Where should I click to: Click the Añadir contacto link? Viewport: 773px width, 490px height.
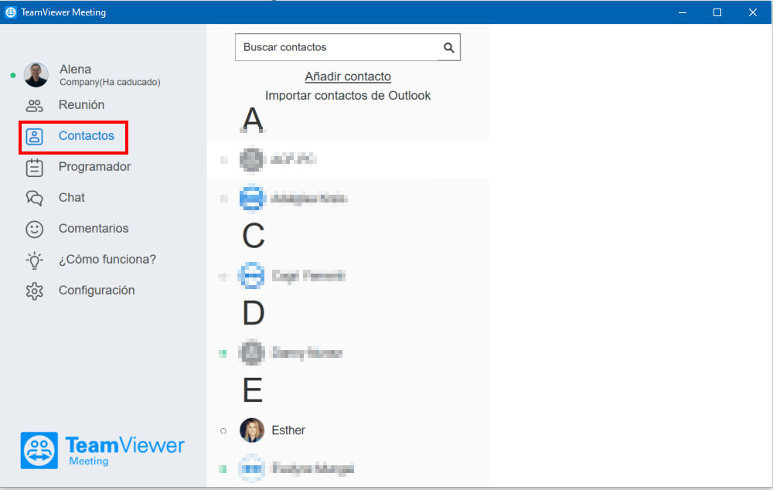coord(348,77)
